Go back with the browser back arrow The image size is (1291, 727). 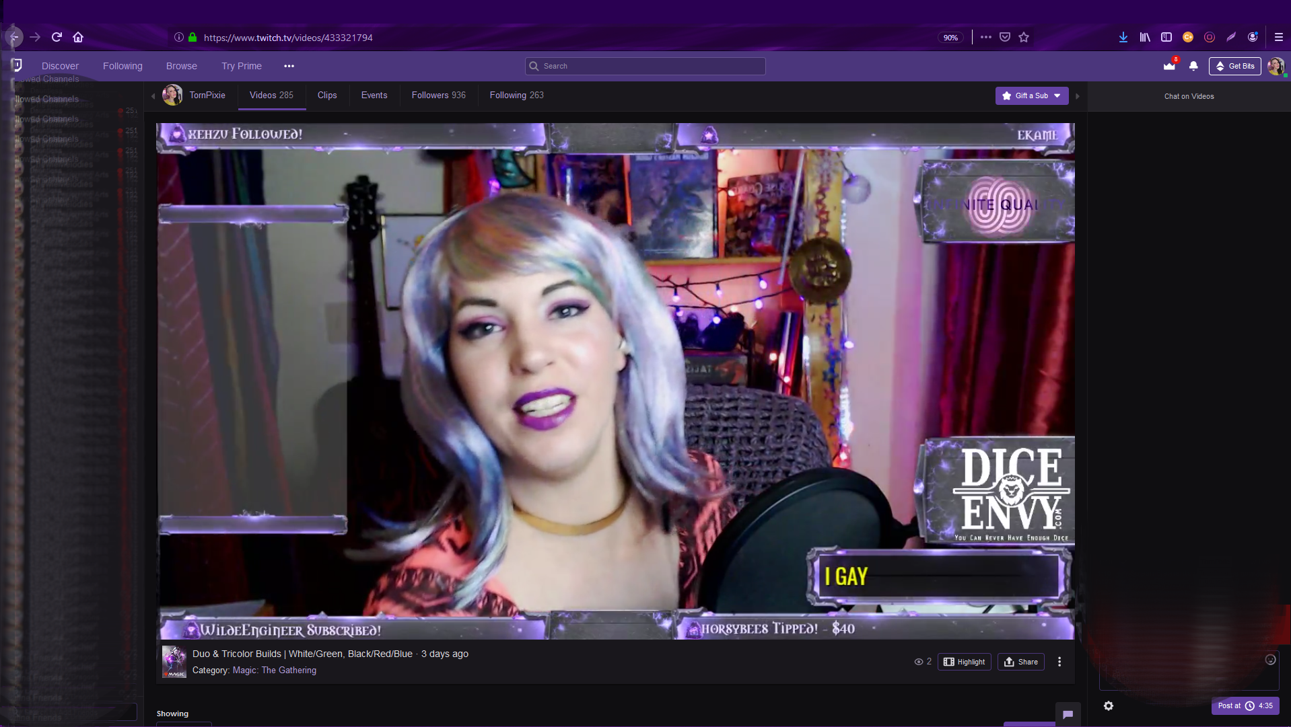click(14, 37)
